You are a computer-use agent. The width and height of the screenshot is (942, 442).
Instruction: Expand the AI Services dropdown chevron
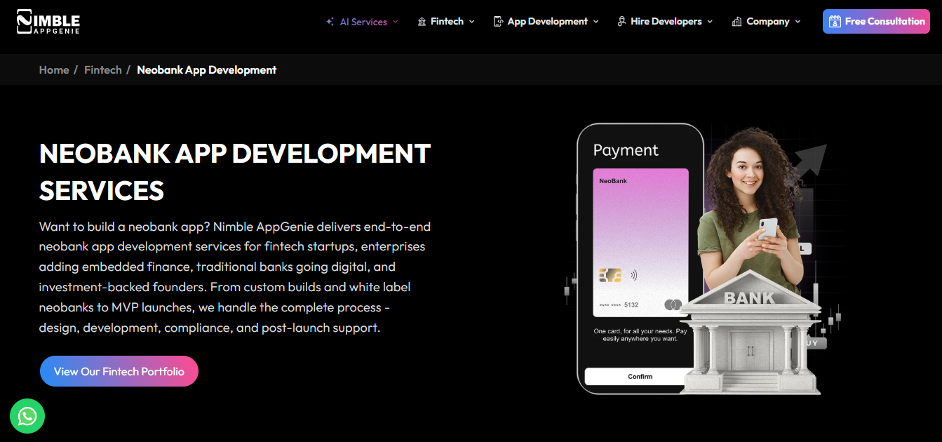(395, 22)
